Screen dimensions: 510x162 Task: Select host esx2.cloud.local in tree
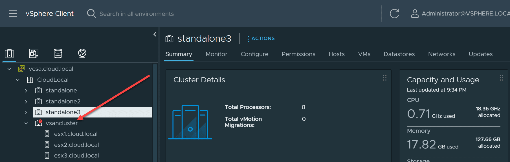[76, 145]
